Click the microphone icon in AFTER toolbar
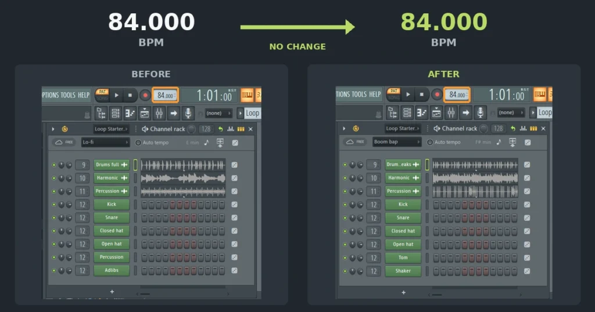The width and height of the screenshot is (595, 312). [480, 113]
